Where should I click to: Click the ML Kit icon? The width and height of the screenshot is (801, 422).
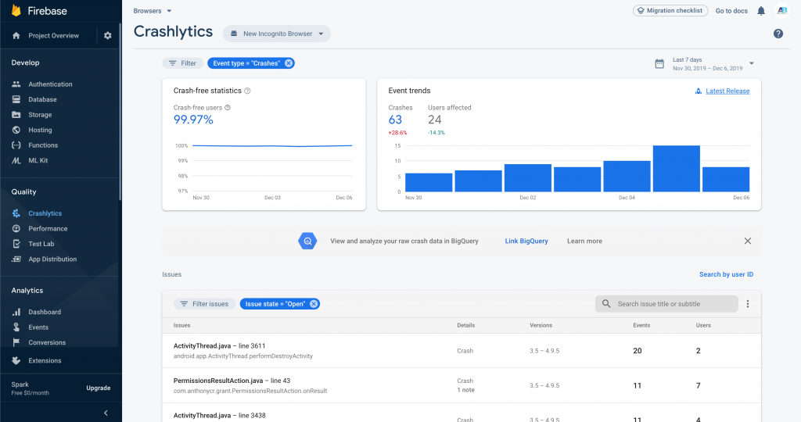[16, 161]
